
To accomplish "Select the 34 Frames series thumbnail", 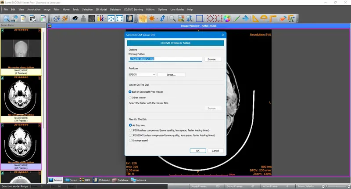I will tap(21, 99).
